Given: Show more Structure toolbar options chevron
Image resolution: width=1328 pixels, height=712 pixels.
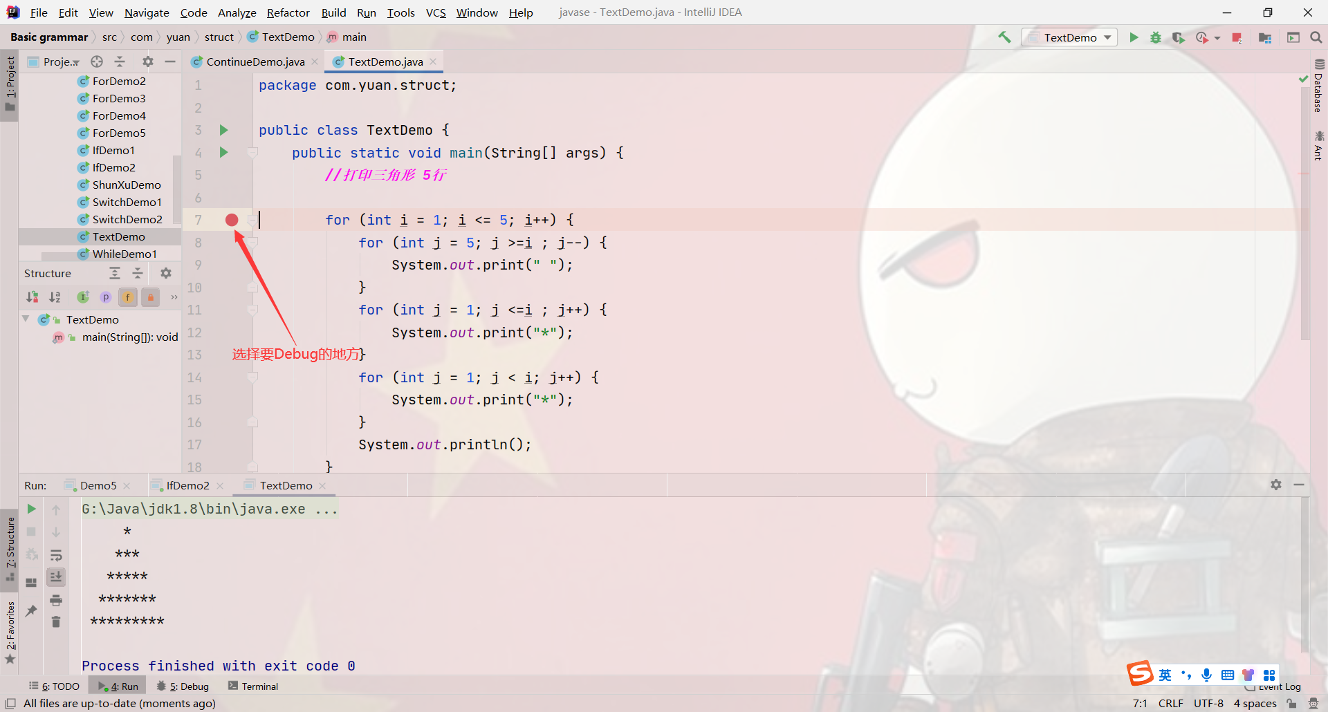Looking at the screenshot, I should point(174,297).
